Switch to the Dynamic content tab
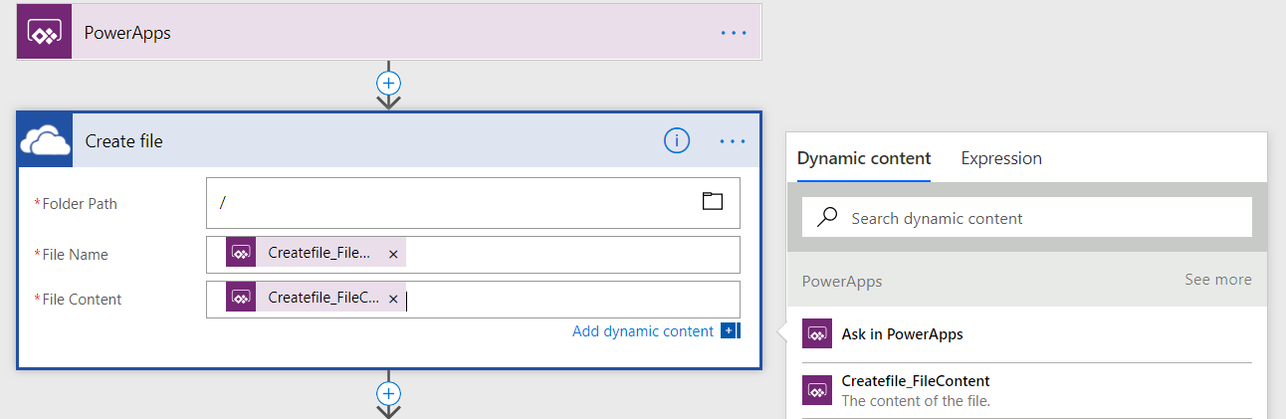The image size is (1286, 419). point(864,158)
